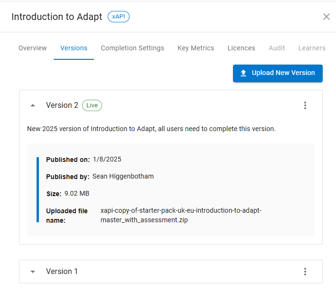Switch to the Overview tab

click(x=33, y=48)
